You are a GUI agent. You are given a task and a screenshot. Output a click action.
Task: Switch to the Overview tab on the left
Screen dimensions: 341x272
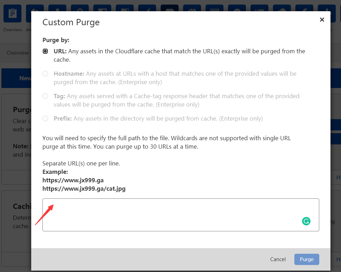18,53
